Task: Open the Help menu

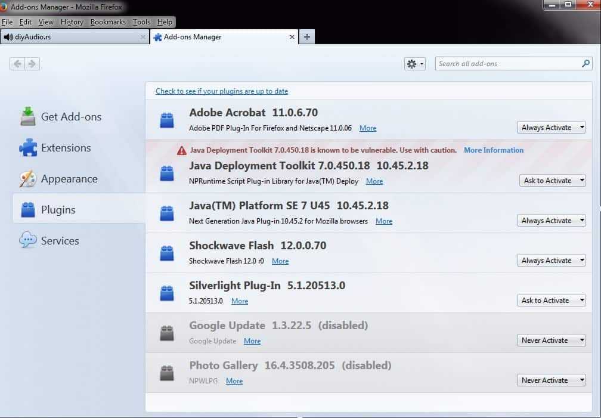Action: (165, 22)
